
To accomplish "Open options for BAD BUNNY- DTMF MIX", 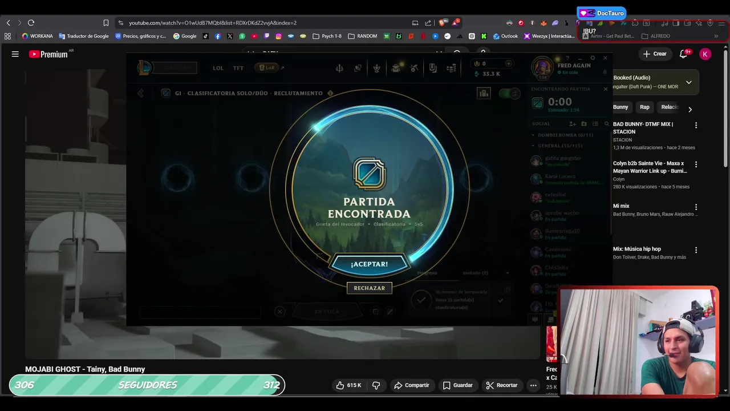I will (696, 125).
